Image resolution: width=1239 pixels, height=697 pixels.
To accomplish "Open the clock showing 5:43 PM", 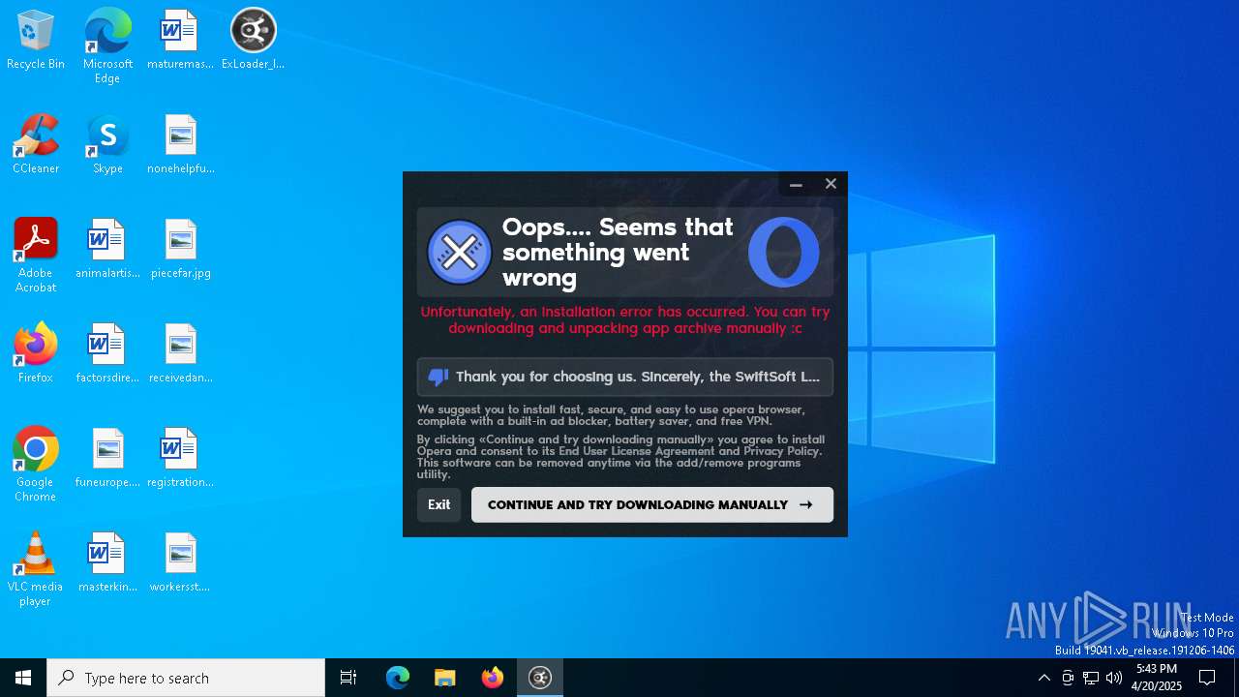I will pyautogui.click(x=1157, y=678).
